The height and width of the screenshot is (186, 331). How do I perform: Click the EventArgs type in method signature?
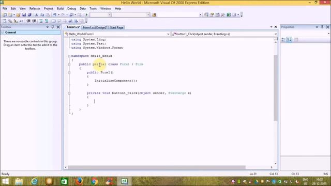177,93
